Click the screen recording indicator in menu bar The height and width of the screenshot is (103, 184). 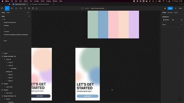[x=134, y=1]
